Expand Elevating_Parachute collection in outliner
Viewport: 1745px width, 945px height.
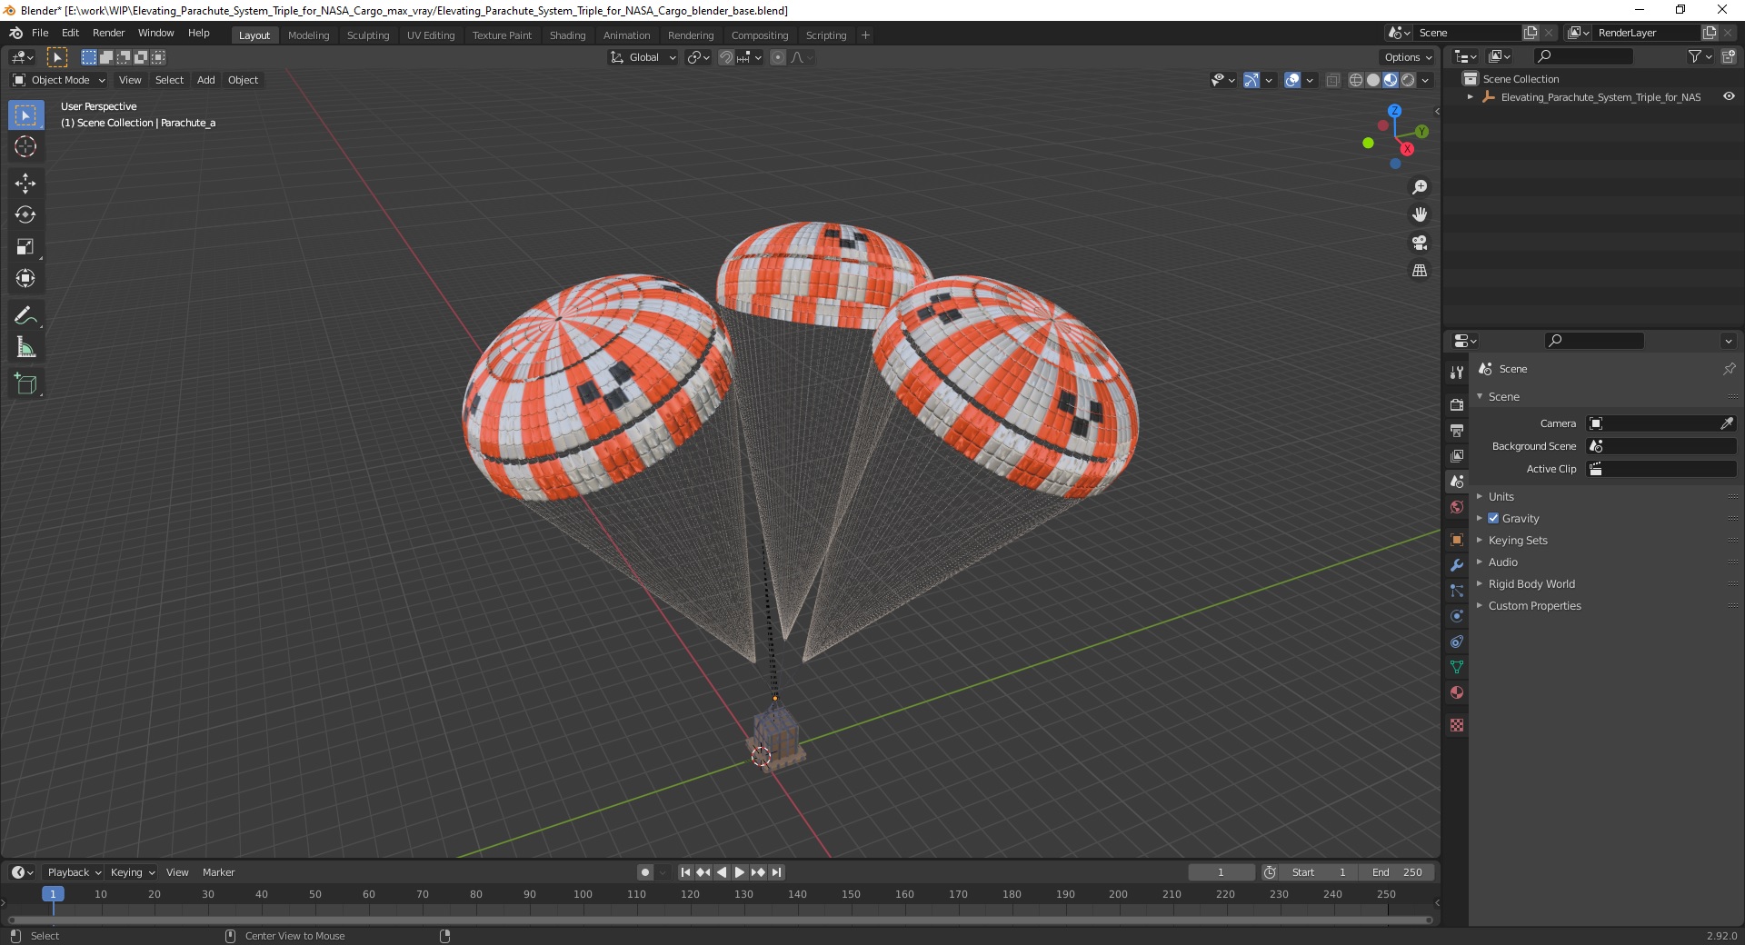pyautogui.click(x=1471, y=96)
